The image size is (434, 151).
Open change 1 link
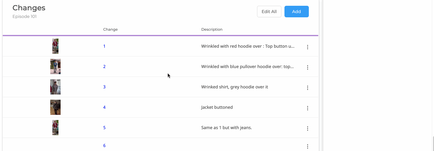pos(104,46)
